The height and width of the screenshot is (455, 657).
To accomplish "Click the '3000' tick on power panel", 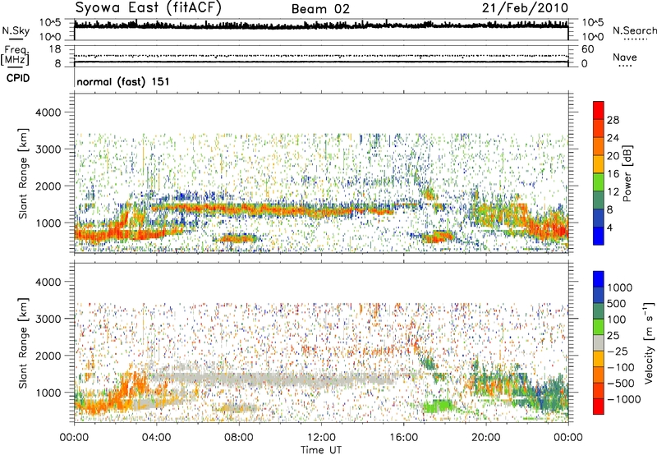I will pos(48,149).
